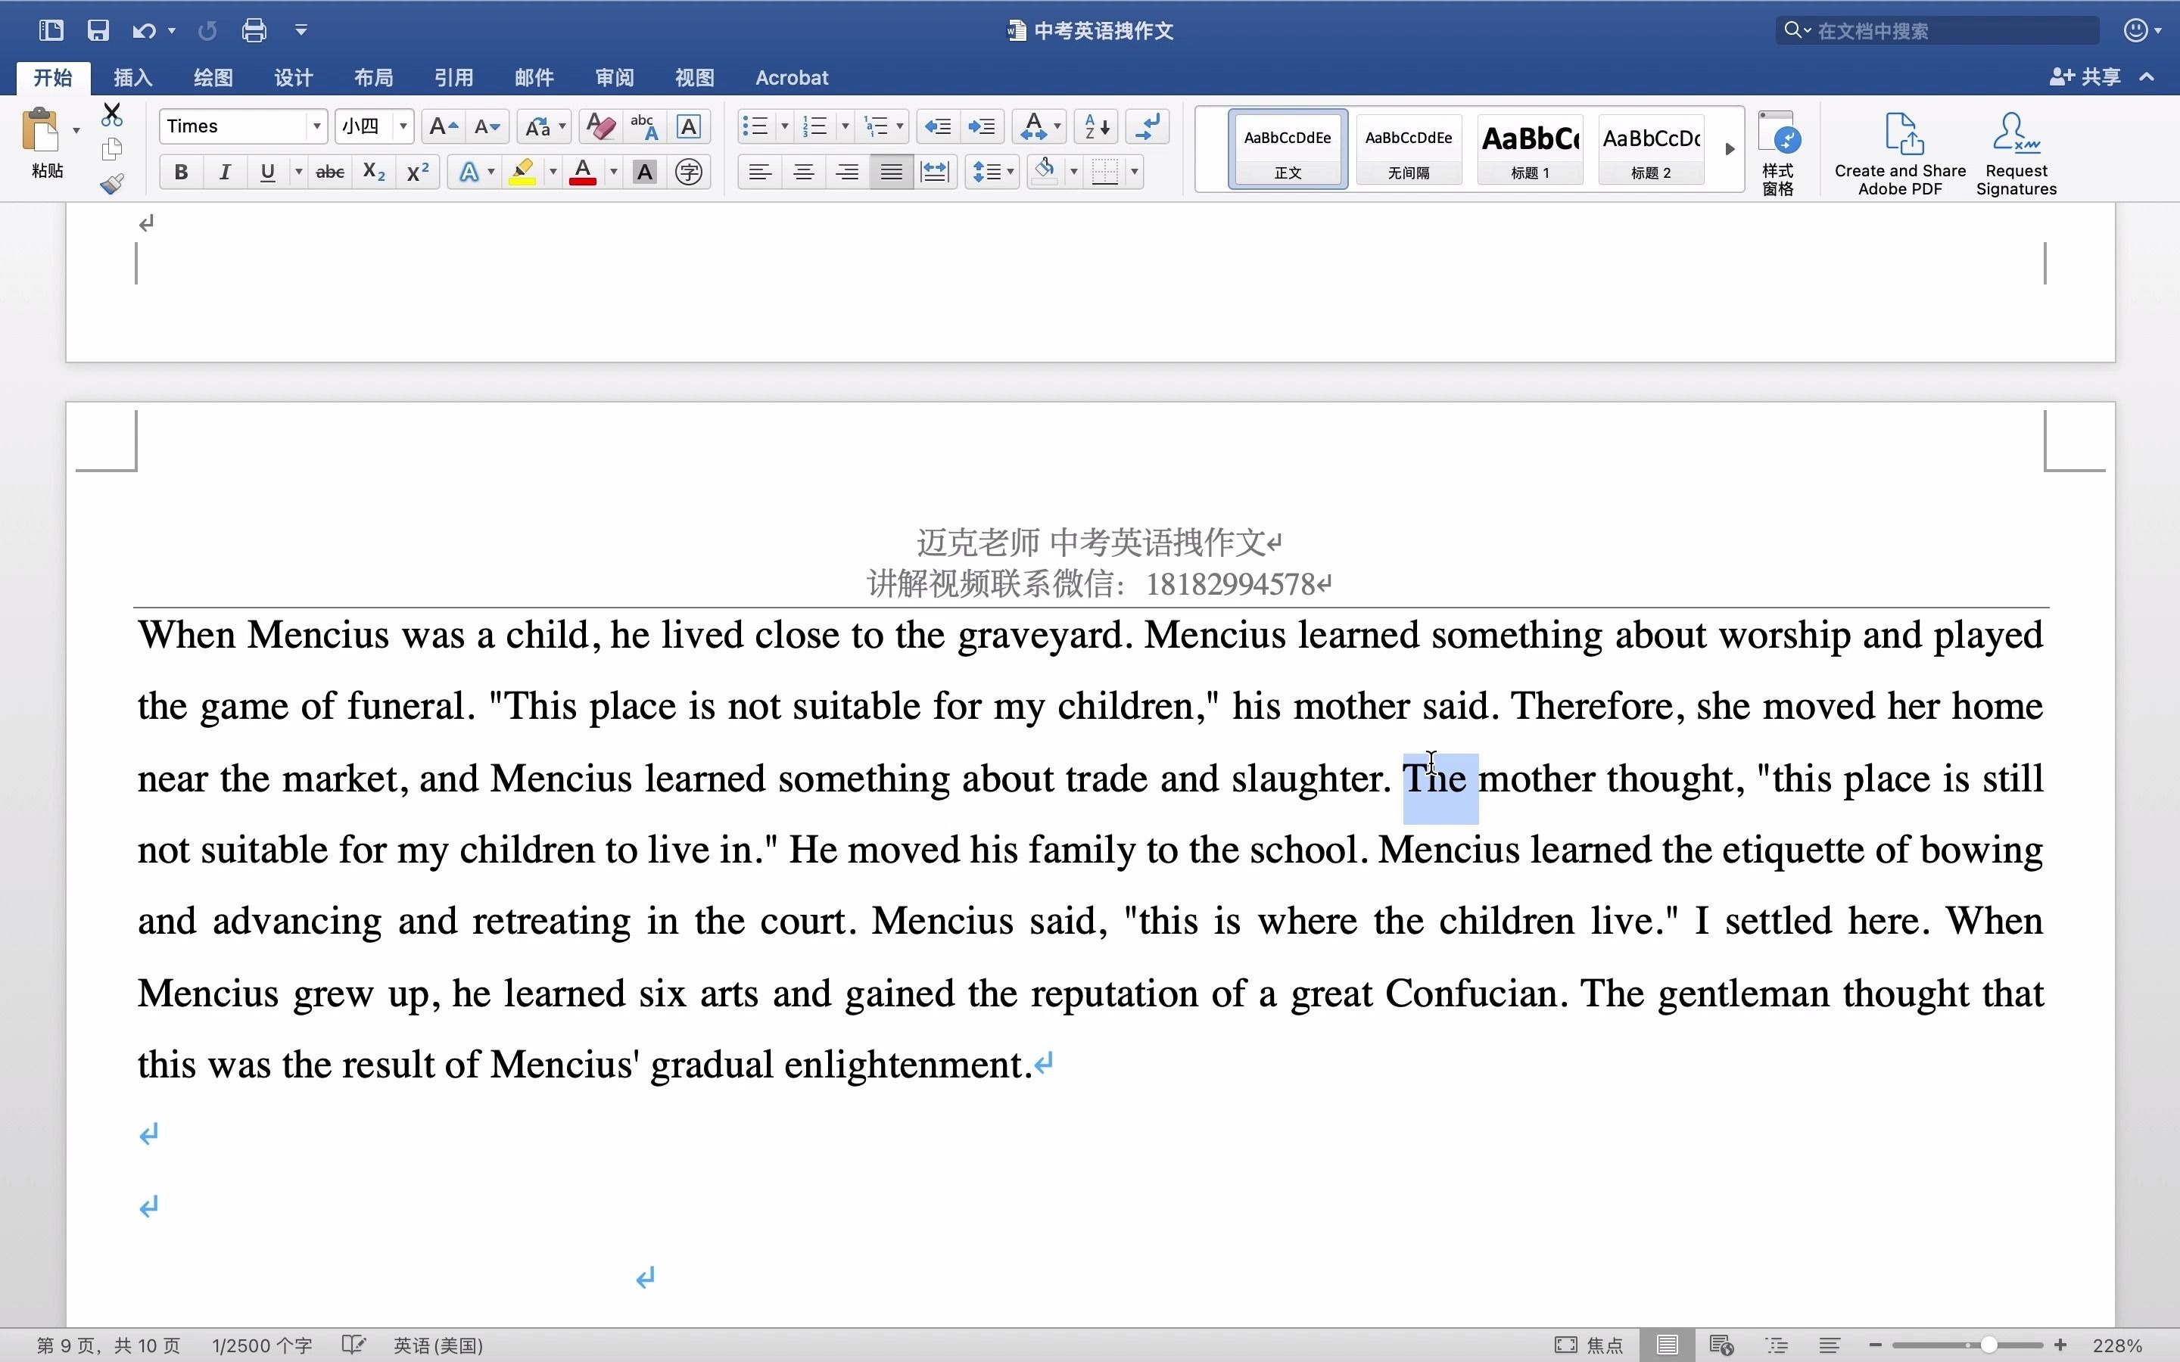Click the Save icon in title bar
Image resolution: width=2180 pixels, height=1362 pixels.
(x=98, y=30)
